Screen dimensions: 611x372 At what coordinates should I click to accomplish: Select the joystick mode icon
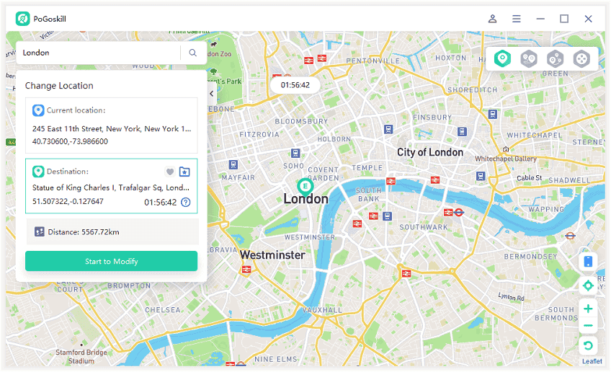pyautogui.click(x=581, y=59)
